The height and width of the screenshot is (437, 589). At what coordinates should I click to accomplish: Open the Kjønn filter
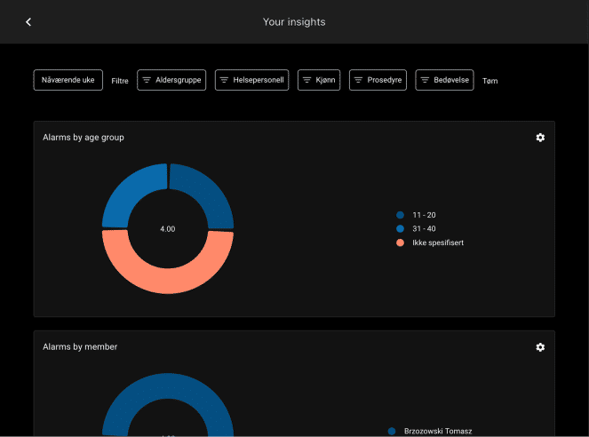point(319,80)
